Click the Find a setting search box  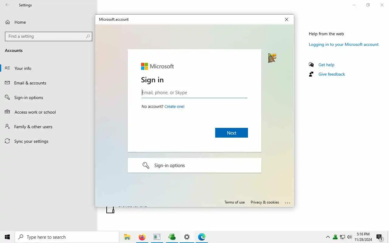coord(49,36)
